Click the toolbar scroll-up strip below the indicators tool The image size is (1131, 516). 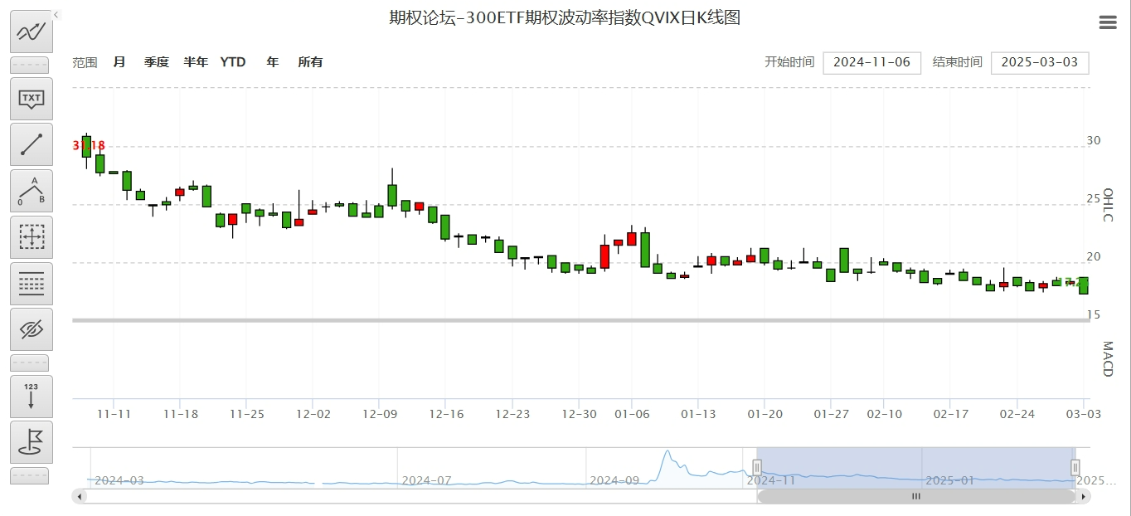tap(30, 65)
